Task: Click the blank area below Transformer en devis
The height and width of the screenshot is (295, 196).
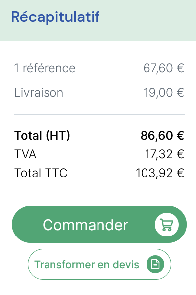Action: click(x=98, y=288)
